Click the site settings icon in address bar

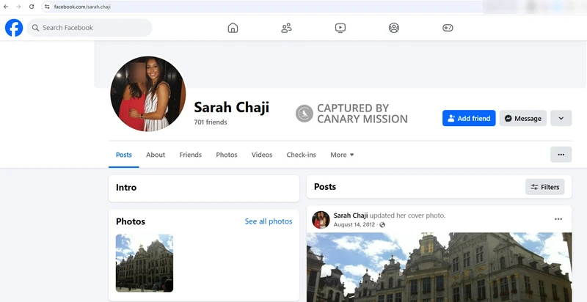tap(47, 7)
